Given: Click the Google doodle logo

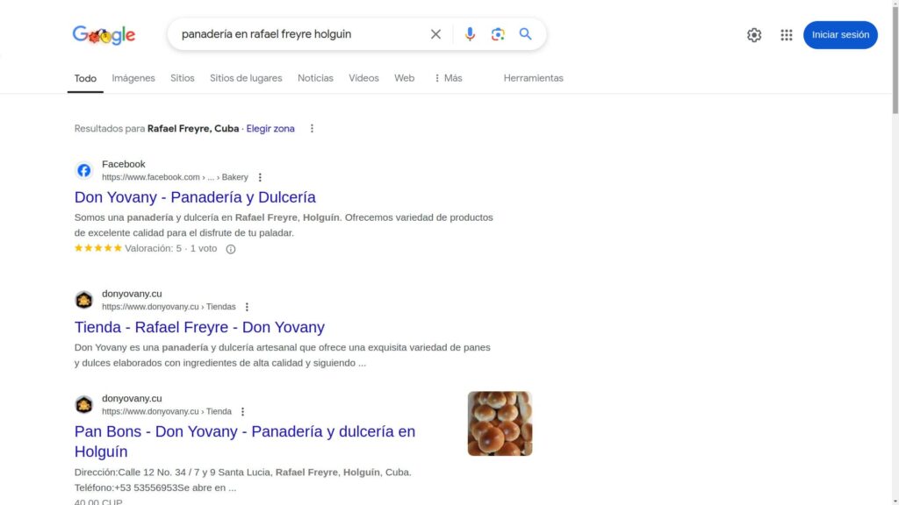Looking at the screenshot, I should click(104, 35).
